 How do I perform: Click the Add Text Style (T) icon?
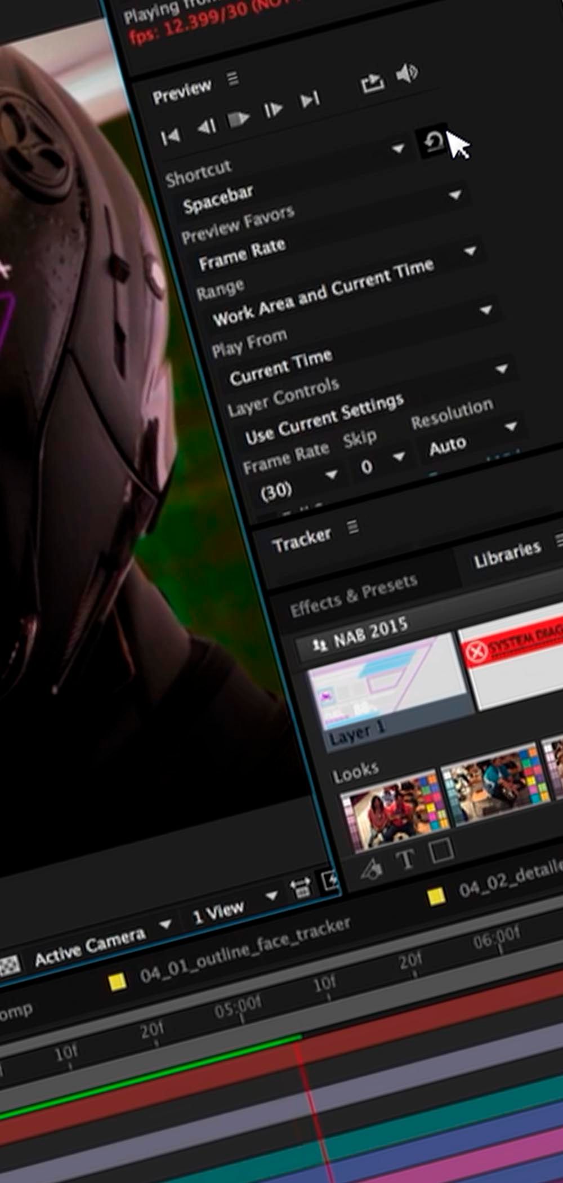406,859
